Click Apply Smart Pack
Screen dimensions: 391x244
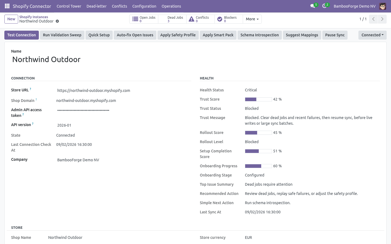[218, 35]
